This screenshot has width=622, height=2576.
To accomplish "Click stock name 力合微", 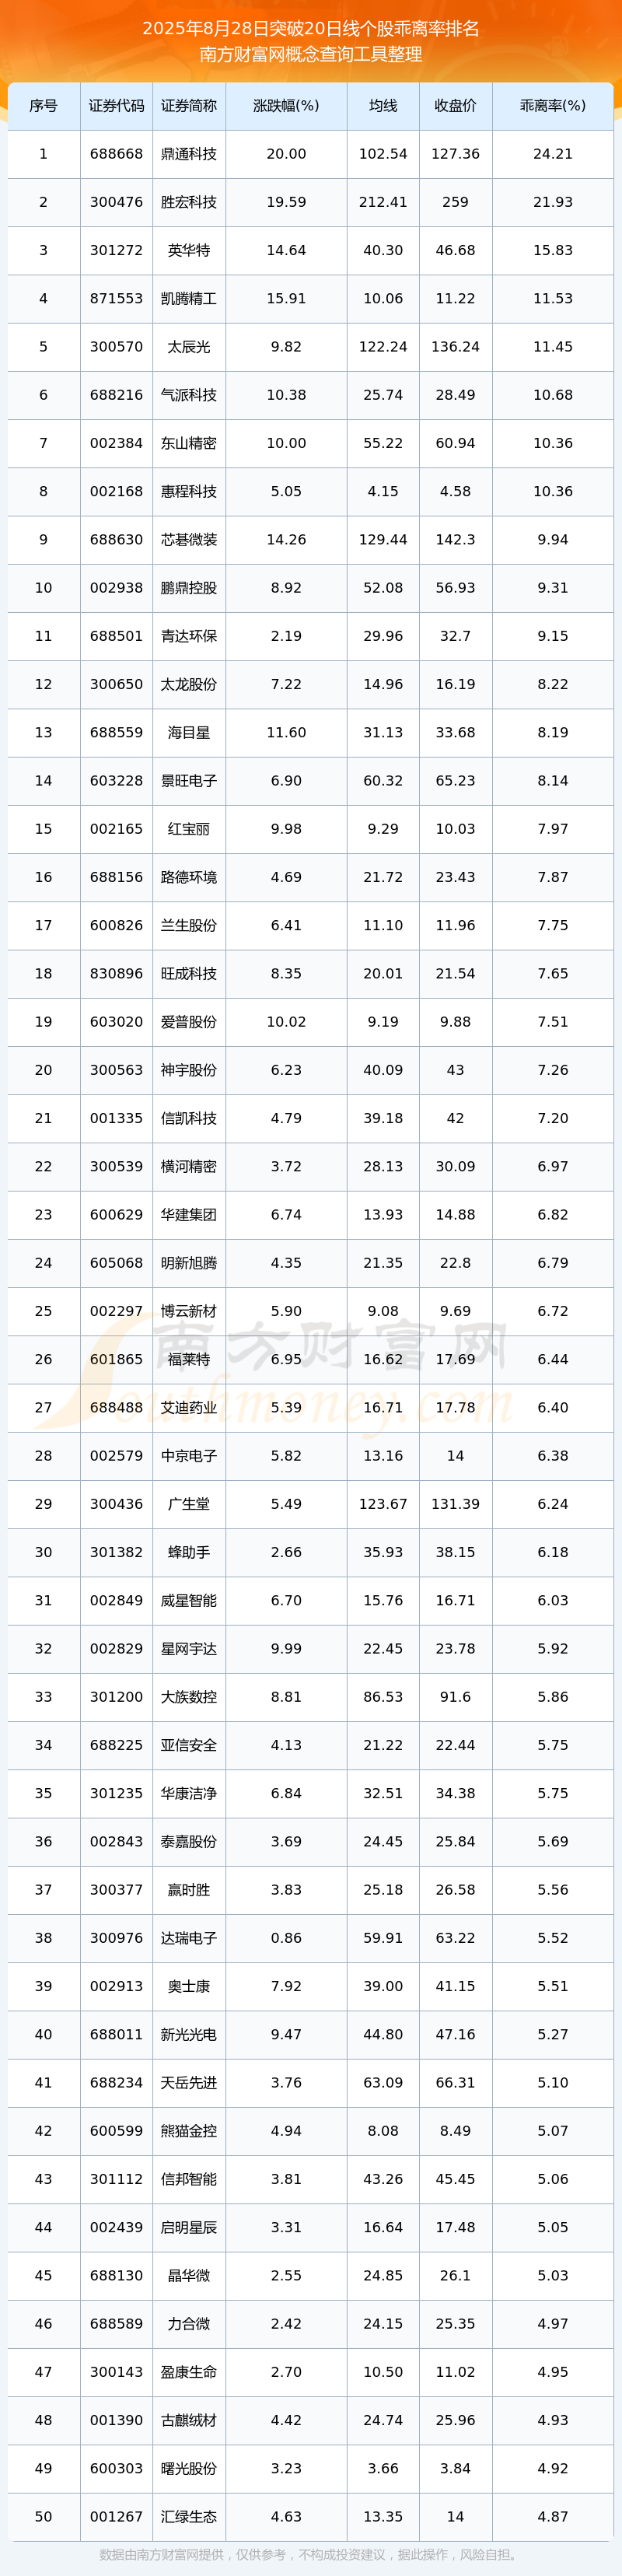I will tap(189, 2324).
